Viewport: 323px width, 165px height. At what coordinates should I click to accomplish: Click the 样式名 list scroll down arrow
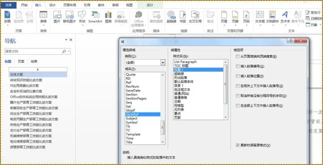(226, 117)
